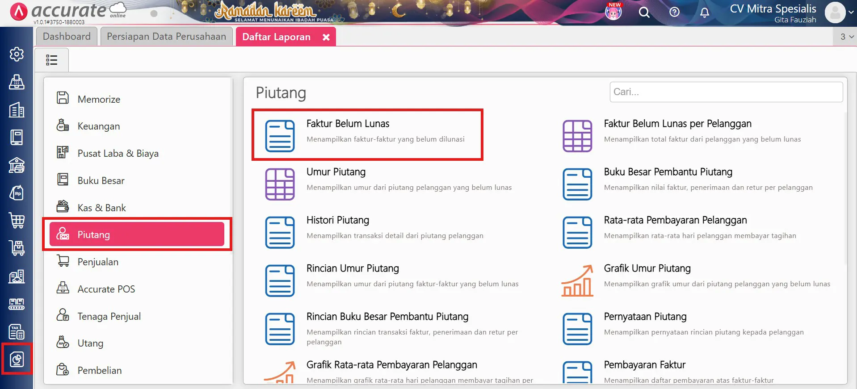The image size is (857, 389).
Task: Select Keuangan report category
Action: tap(138, 126)
